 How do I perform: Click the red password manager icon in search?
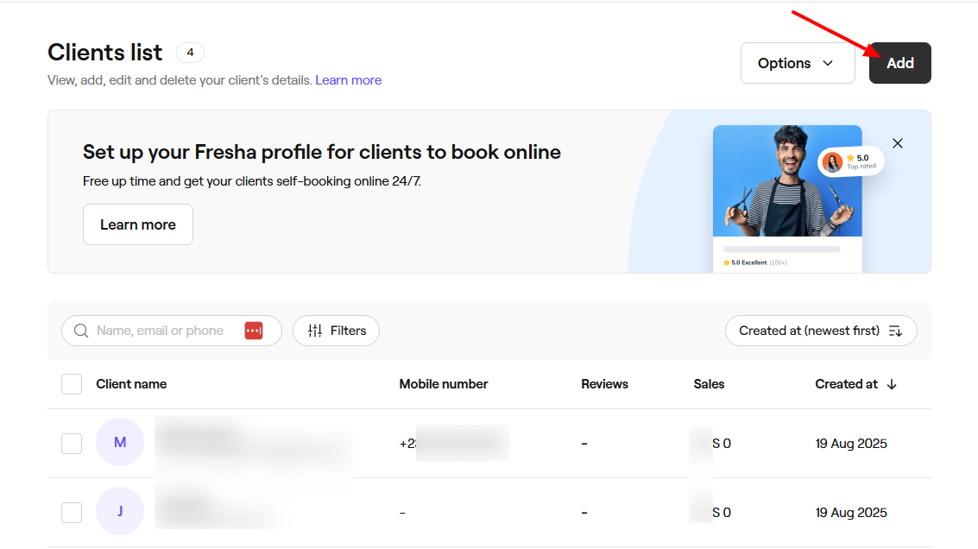[x=253, y=331]
